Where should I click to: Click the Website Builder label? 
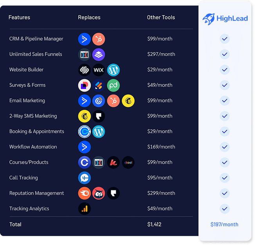pos(26,69)
